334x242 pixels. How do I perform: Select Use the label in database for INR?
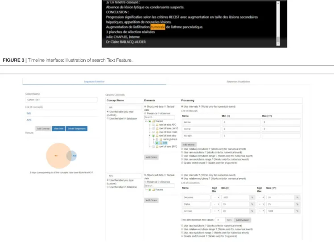tap(108, 118)
